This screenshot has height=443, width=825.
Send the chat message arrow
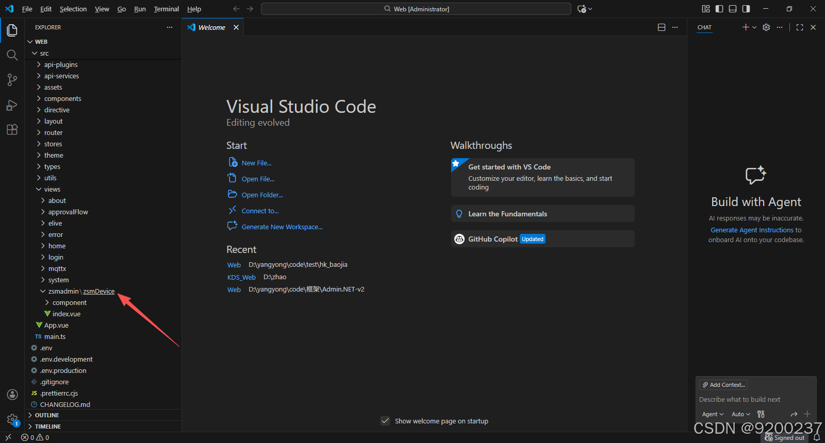794,414
